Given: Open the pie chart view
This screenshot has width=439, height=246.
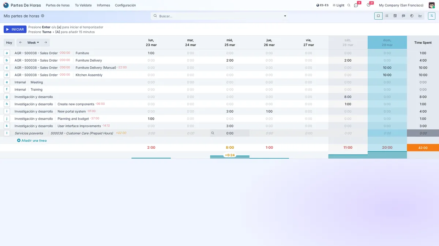Looking at the screenshot, I should point(412,16).
